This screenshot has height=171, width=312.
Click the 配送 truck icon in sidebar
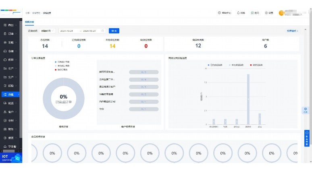pyautogui.click(x=5, y=103)
